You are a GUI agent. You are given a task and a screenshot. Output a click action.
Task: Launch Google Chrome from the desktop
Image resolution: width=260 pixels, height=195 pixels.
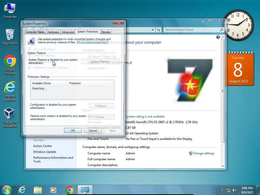click(10, 65)
